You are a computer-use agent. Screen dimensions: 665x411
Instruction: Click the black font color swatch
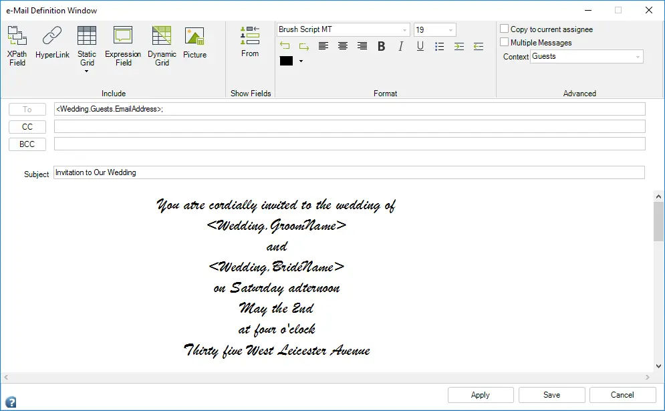pyautogui.click(x=286, y=61)
